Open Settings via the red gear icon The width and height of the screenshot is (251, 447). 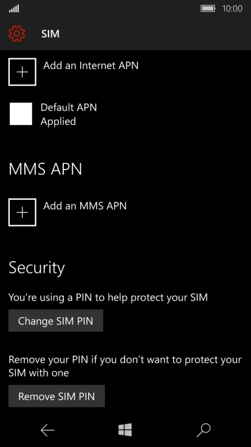(x=17, y=33)
